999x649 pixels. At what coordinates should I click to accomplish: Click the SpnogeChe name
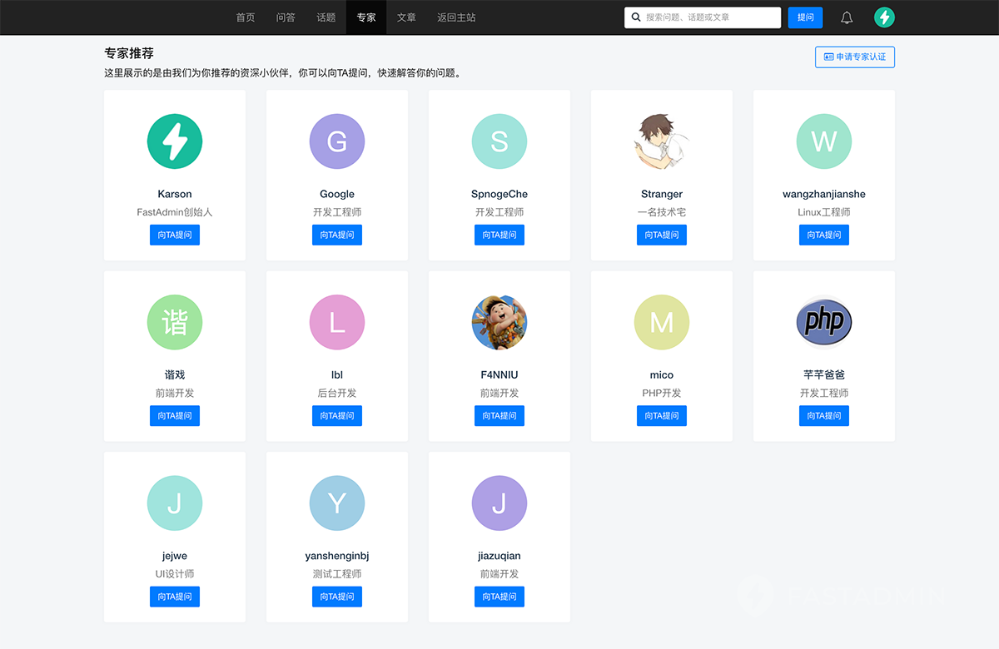[499, 194]
